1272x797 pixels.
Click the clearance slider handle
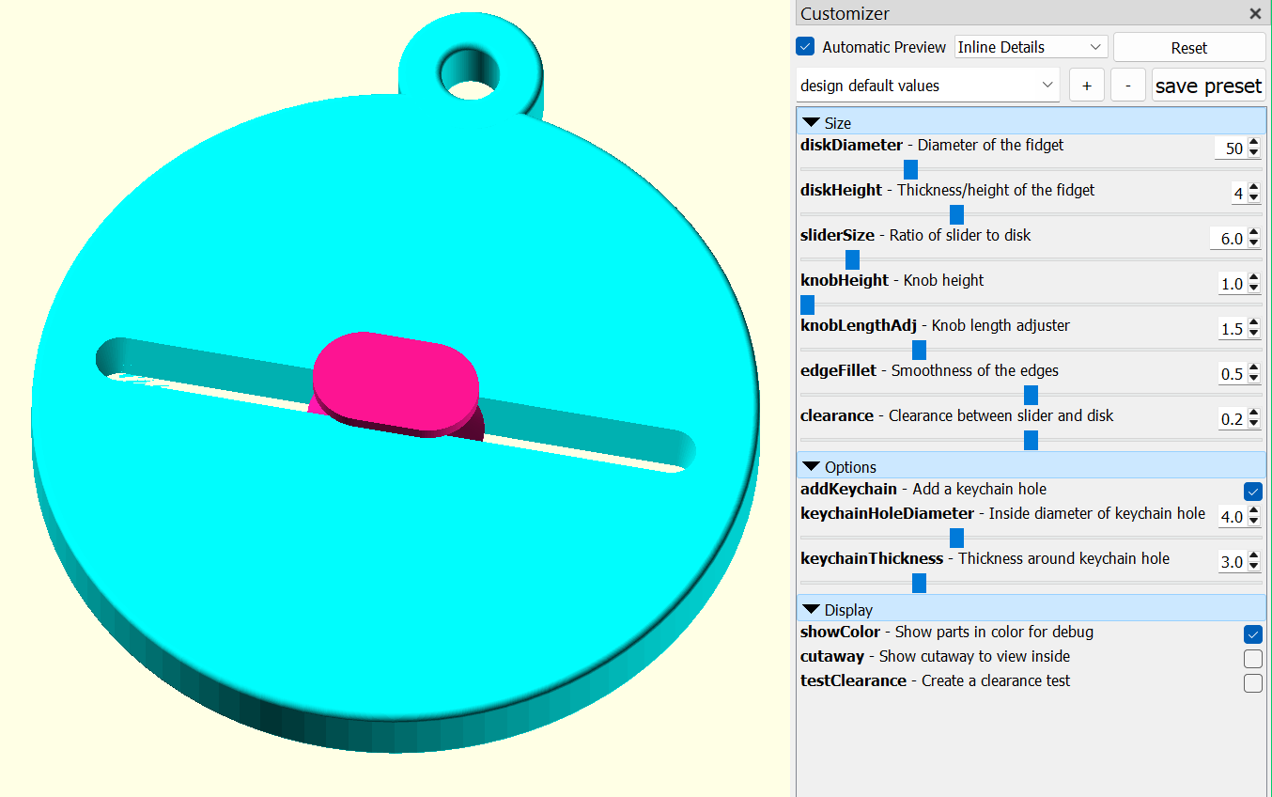tap(1031, 440)
